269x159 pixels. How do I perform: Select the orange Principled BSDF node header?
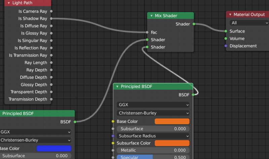point(153,86)
